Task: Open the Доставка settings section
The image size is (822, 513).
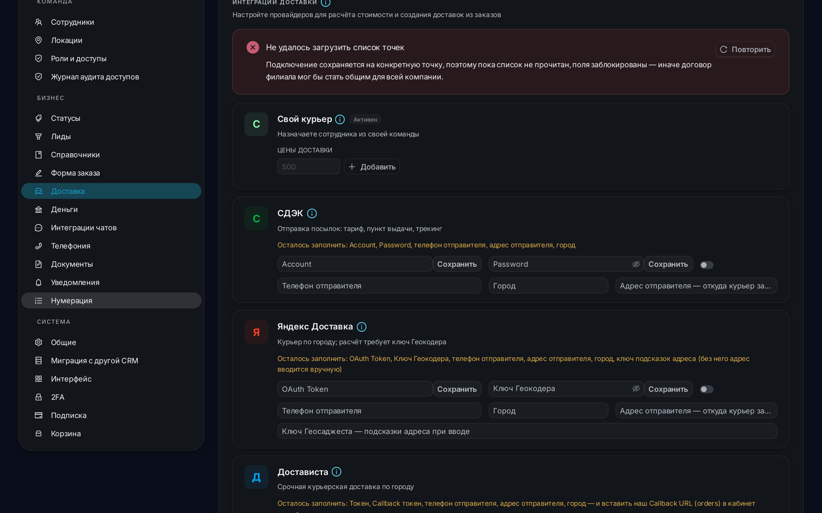Action: (111, 191)
